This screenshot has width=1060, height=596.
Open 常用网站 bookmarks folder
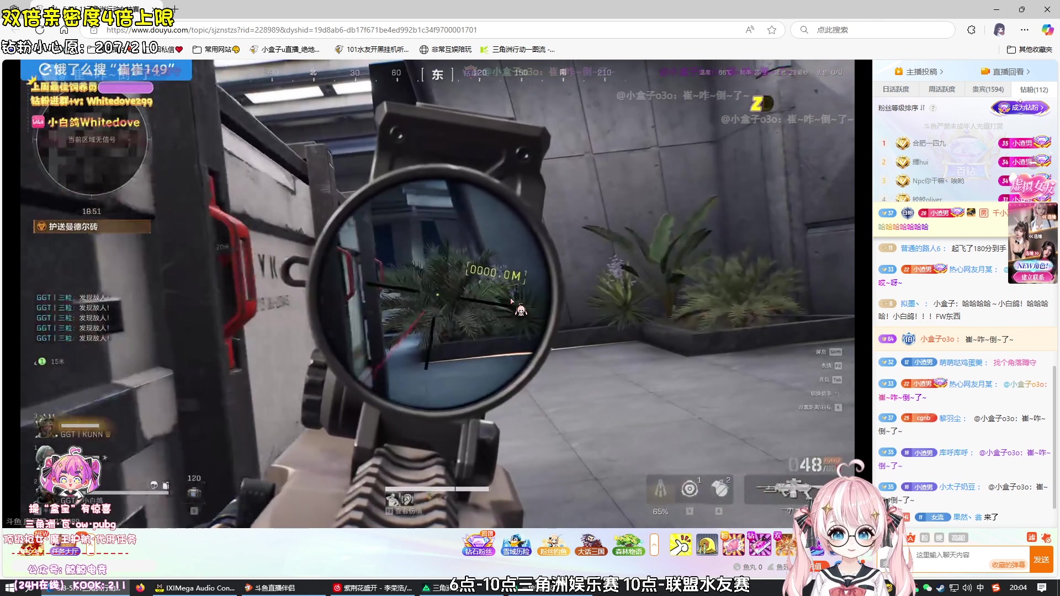(216, 49)
